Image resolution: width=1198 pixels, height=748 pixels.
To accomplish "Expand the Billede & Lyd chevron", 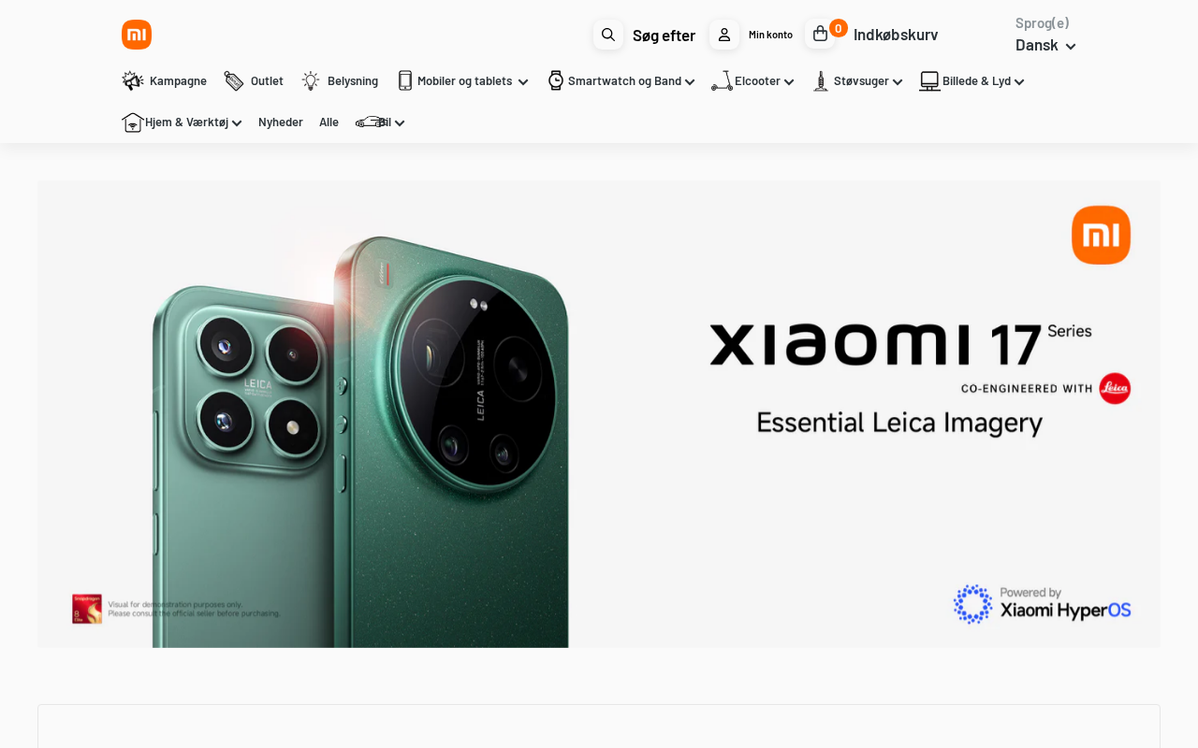I will (1019, 82).
